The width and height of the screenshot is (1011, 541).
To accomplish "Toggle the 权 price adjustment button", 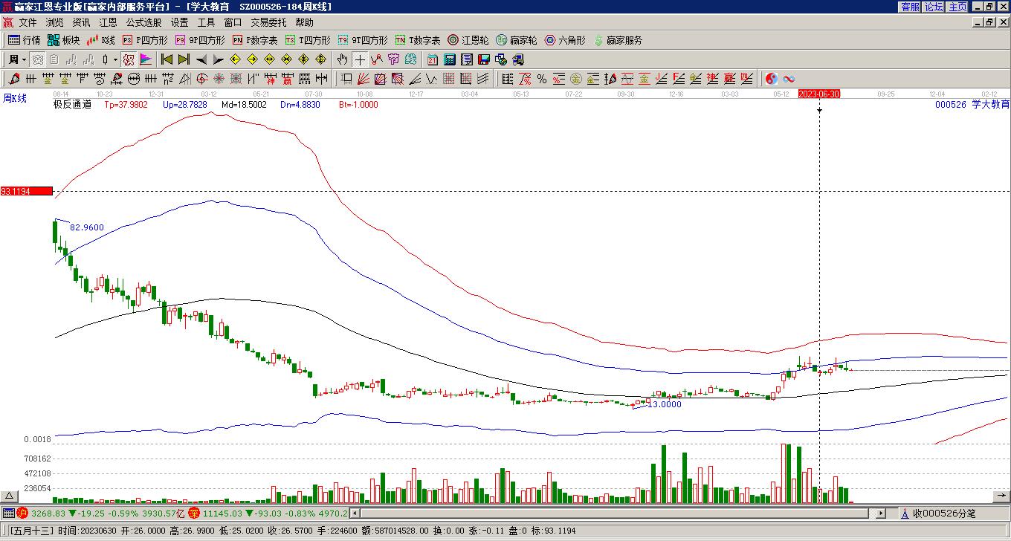I will (129, 59).
